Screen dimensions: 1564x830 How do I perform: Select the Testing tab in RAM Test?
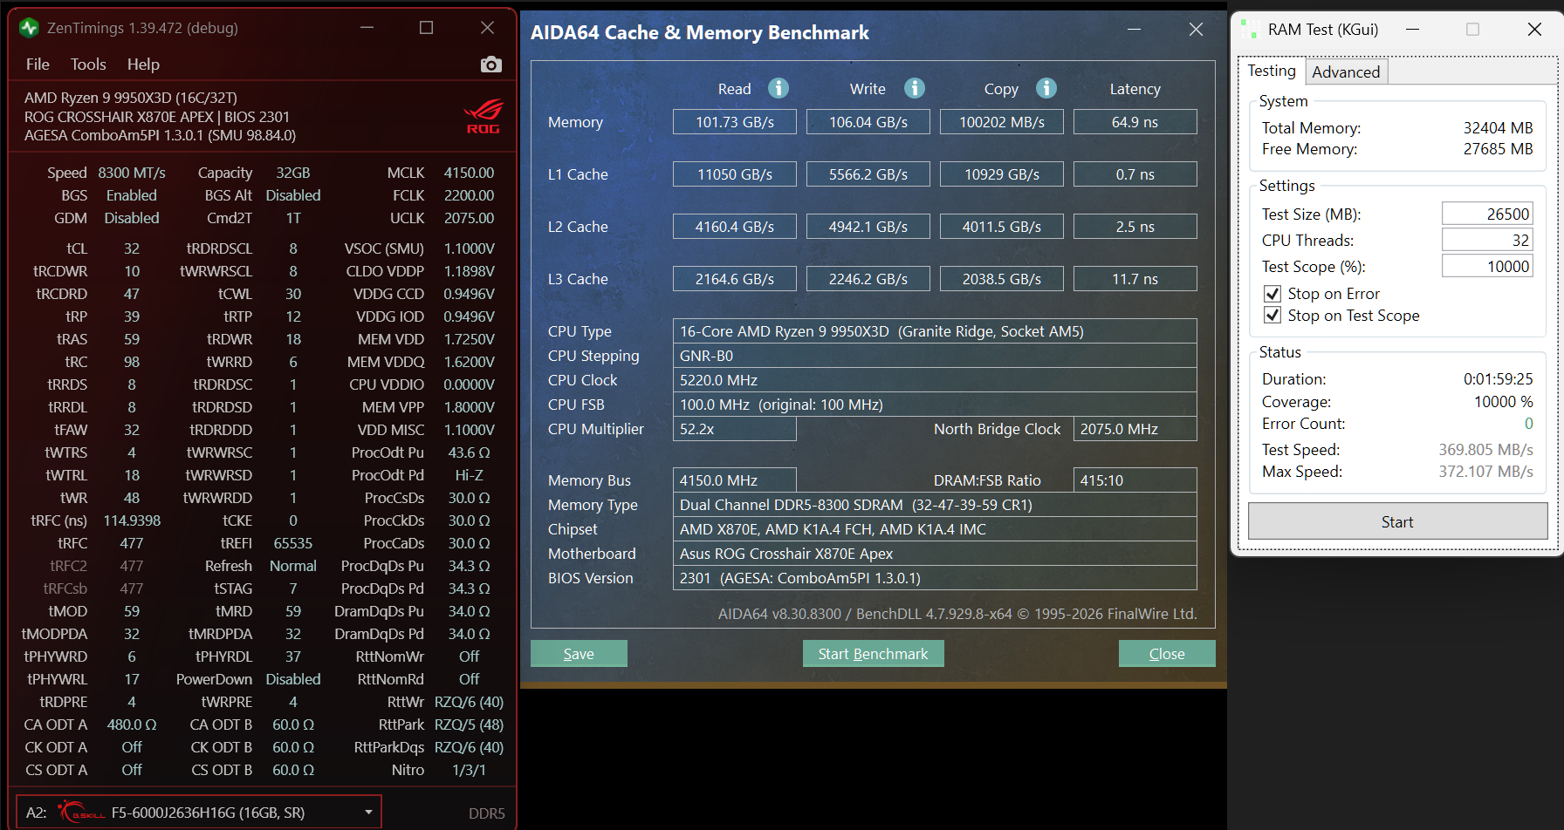click(x=1271, y=71)
